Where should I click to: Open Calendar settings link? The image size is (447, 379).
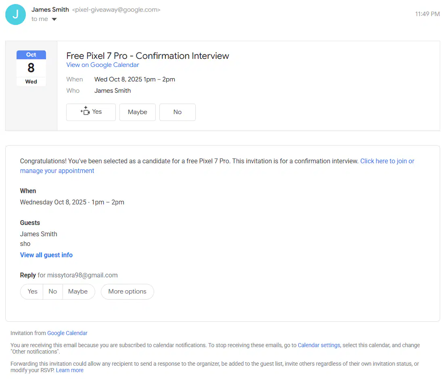click(319, 346)
